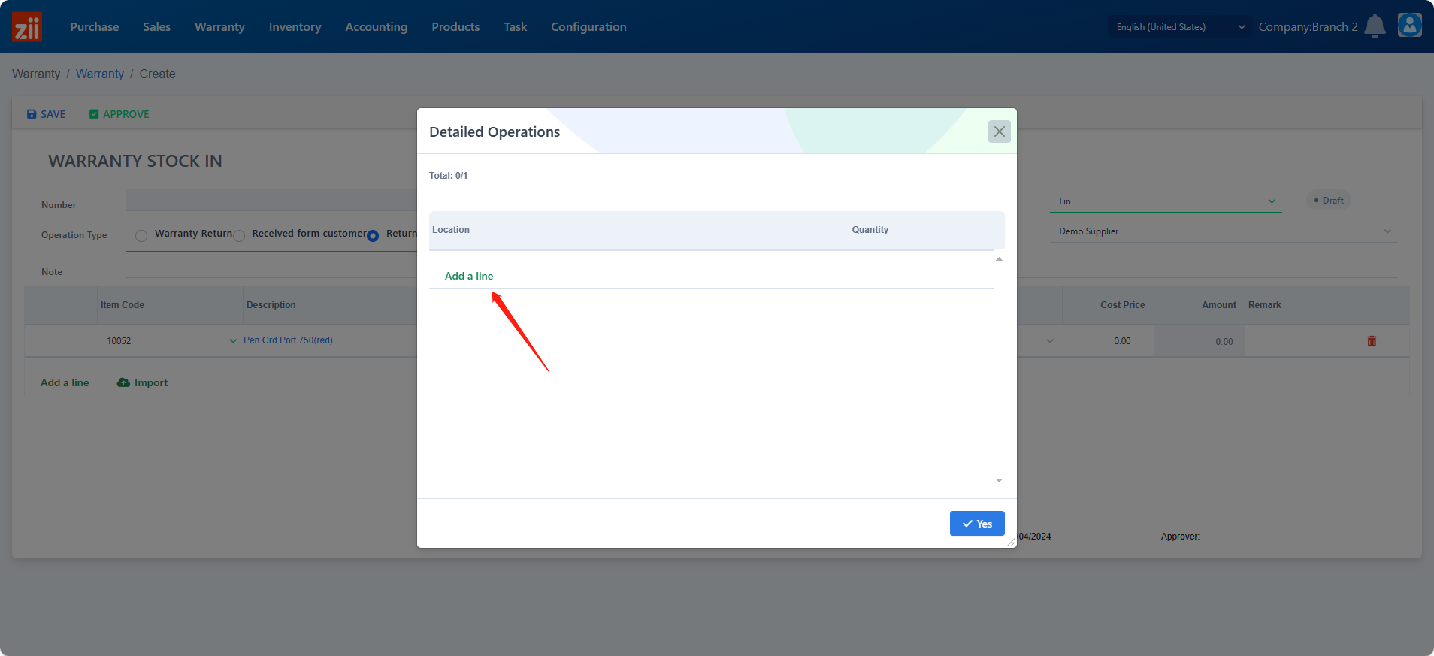Click the Pen Grd Port 750(red) link
This screenshot has height=656, width=1434.
coord(288,340)
